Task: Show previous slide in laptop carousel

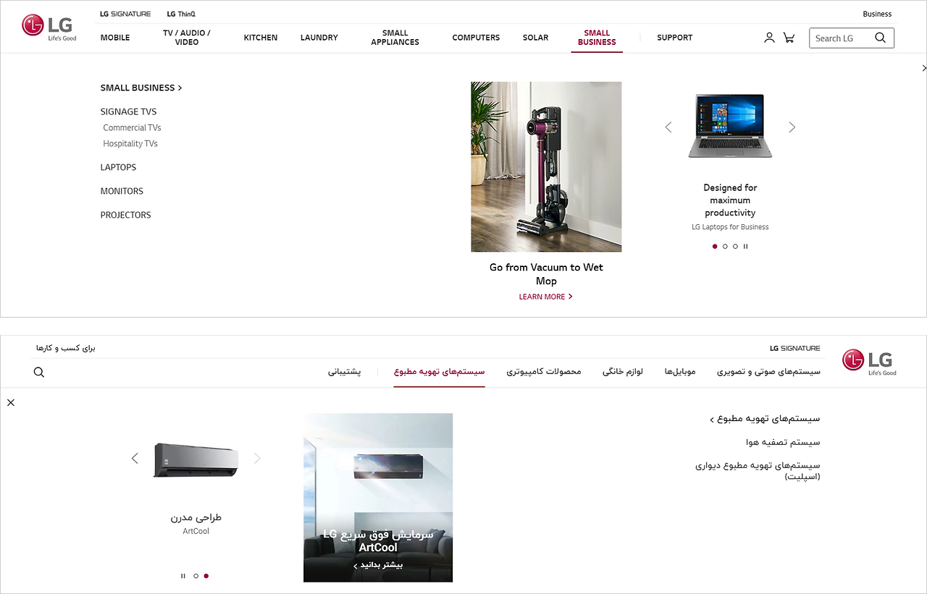Action: pyautogui.click(x=668, y=127)
